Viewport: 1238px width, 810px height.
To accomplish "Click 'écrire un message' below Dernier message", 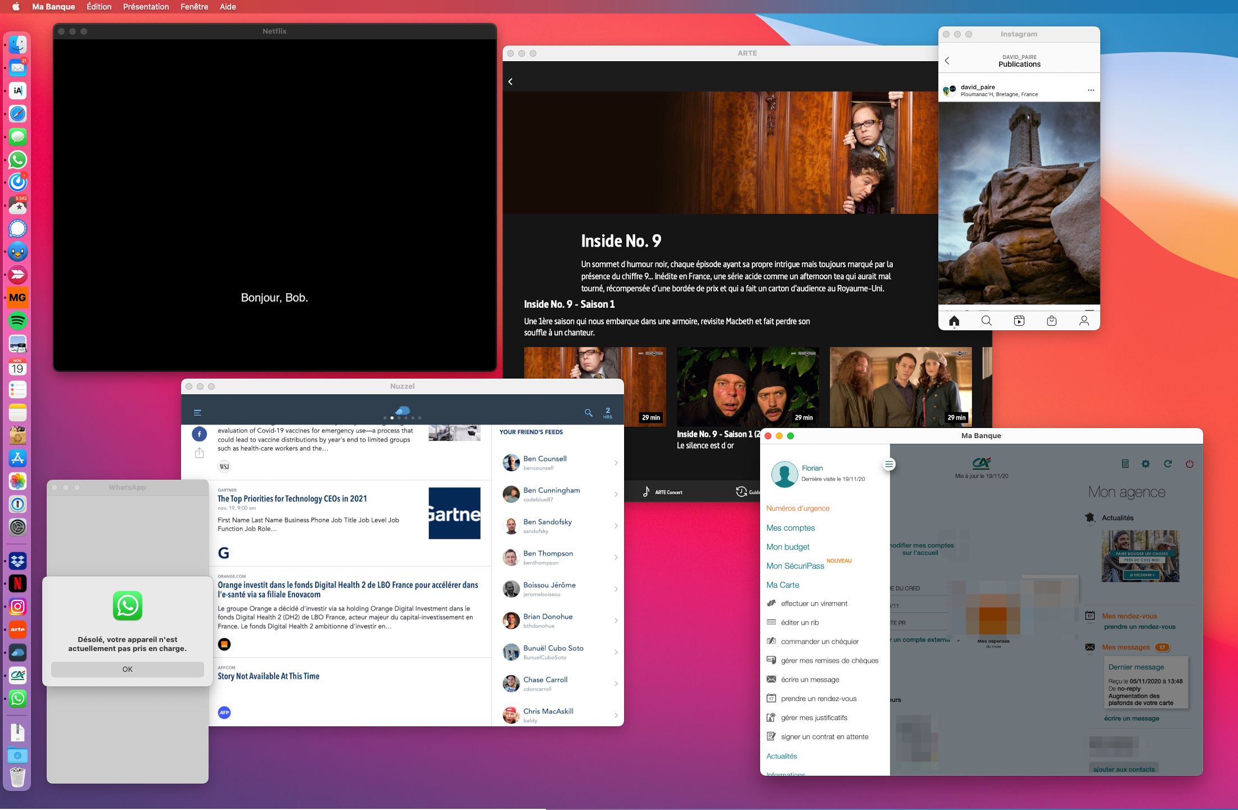I will (x=1131, y=718).
